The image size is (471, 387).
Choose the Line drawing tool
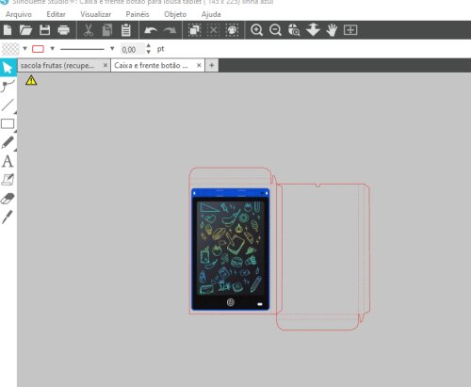pos(8,105)
